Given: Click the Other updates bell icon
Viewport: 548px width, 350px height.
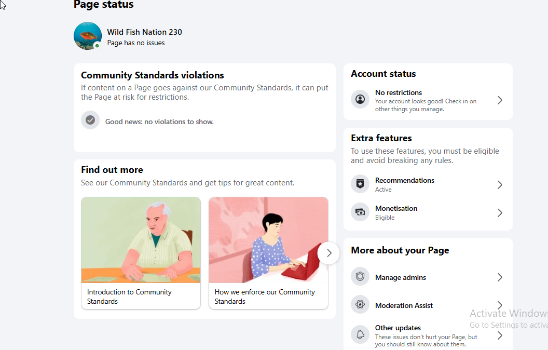Looking at the screenshot, I should [x=360, y=334].
